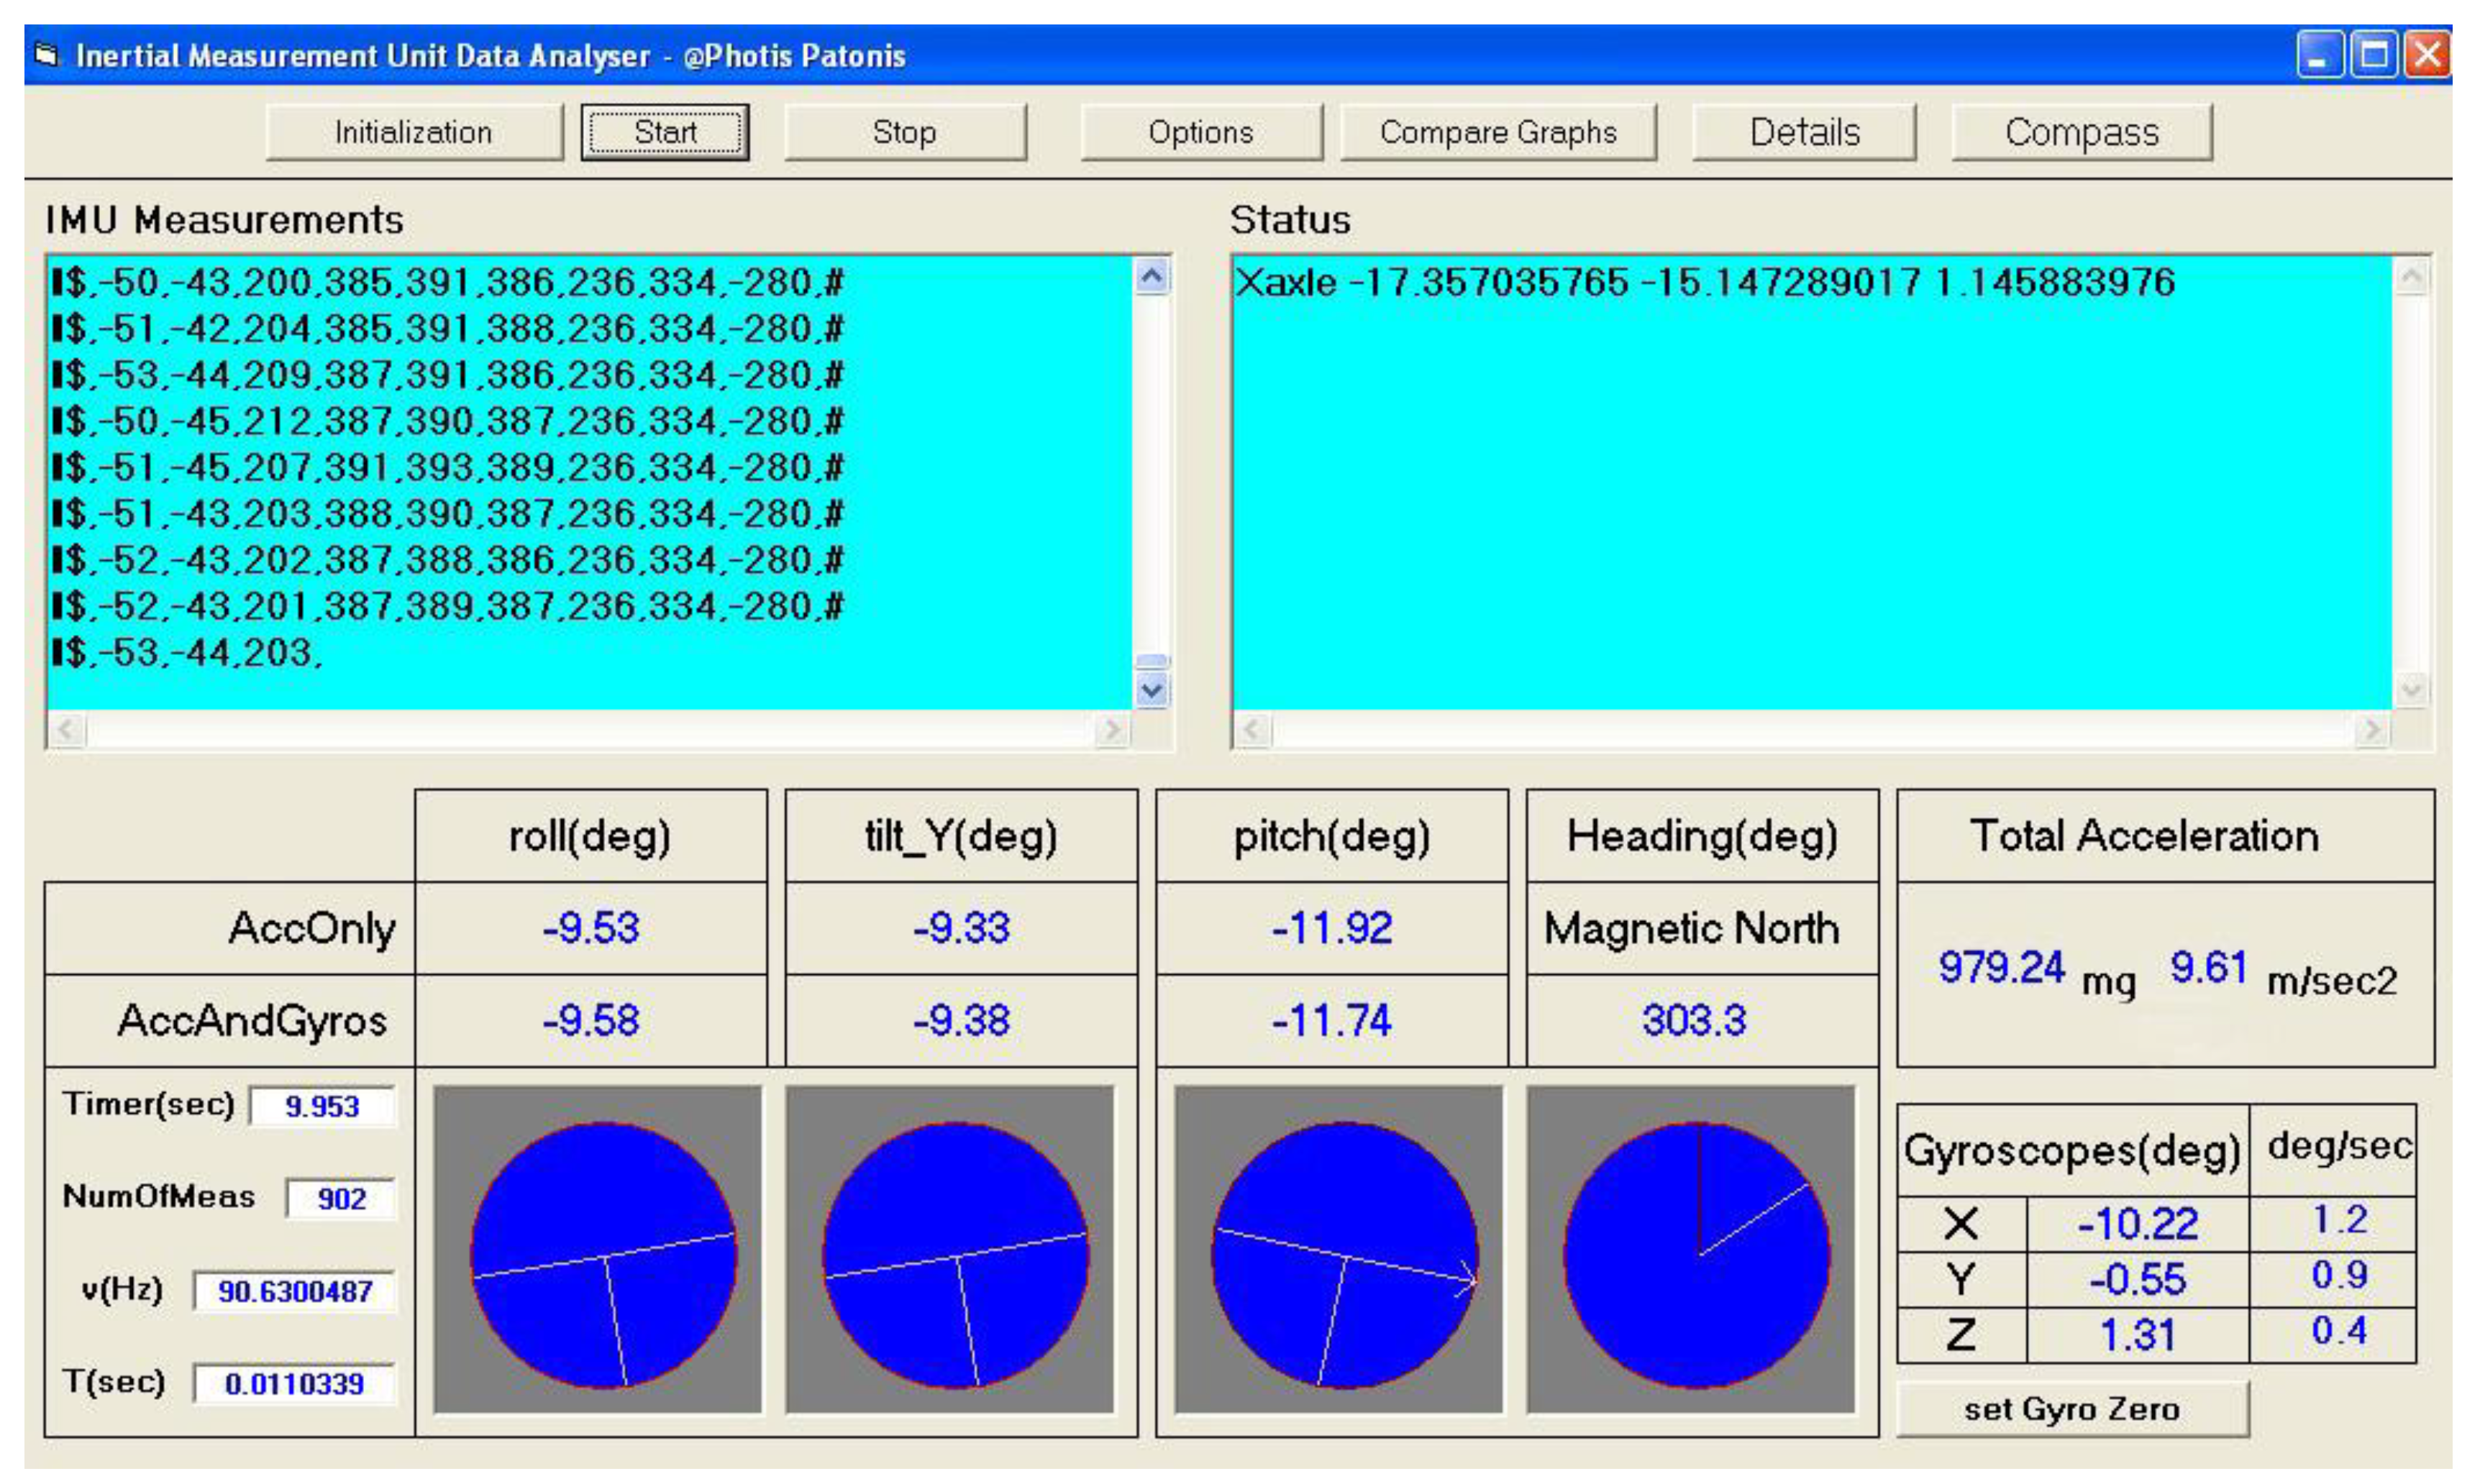Click gyroscope X angle -10.22
Viewport: 2480px width, 1484px height.
[x=2138, y=1224]
